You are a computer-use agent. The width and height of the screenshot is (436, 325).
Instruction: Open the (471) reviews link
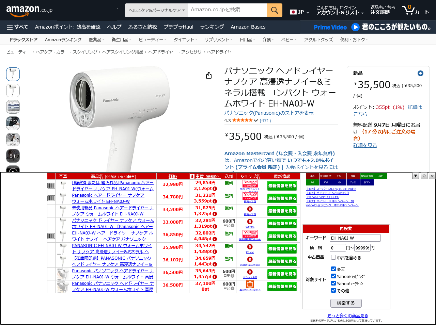click(265, 120)
